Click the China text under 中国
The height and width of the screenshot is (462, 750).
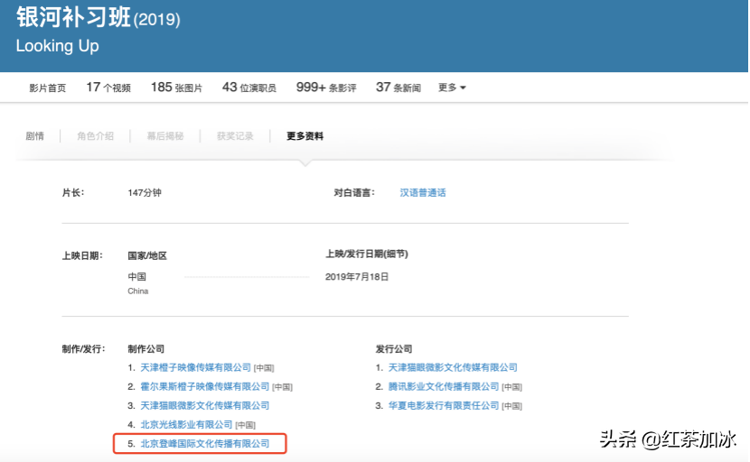[137, 291]
